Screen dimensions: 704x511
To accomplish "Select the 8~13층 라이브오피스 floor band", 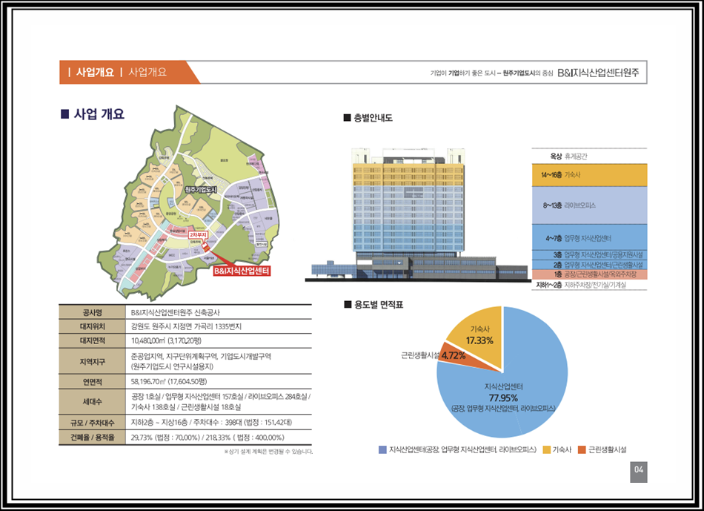I will 589,204.
